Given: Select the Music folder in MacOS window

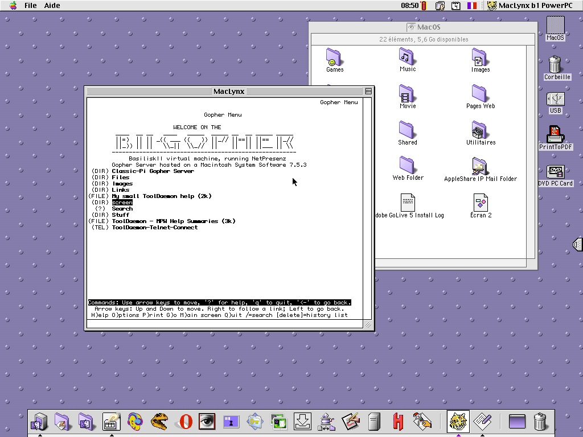Looking at the screenshot, I should click(x=408, y=60).
